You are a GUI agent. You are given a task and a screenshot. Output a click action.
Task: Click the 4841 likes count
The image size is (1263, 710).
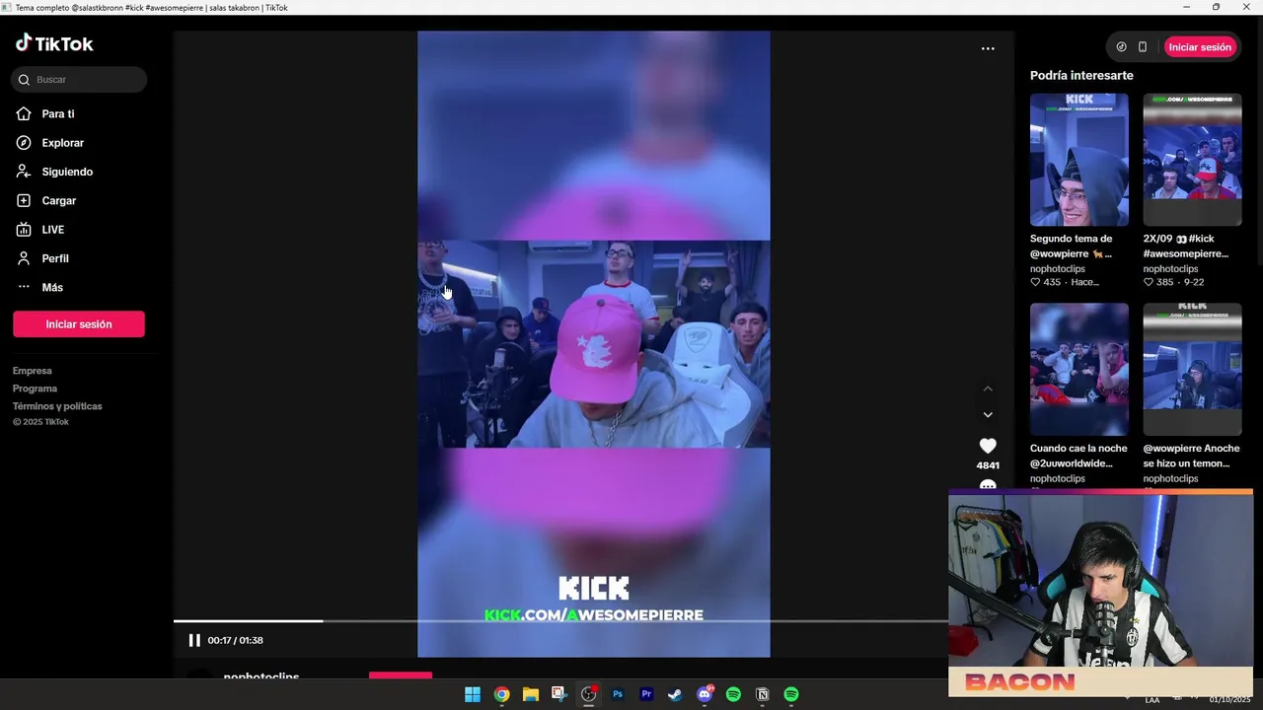pos(988,465)
